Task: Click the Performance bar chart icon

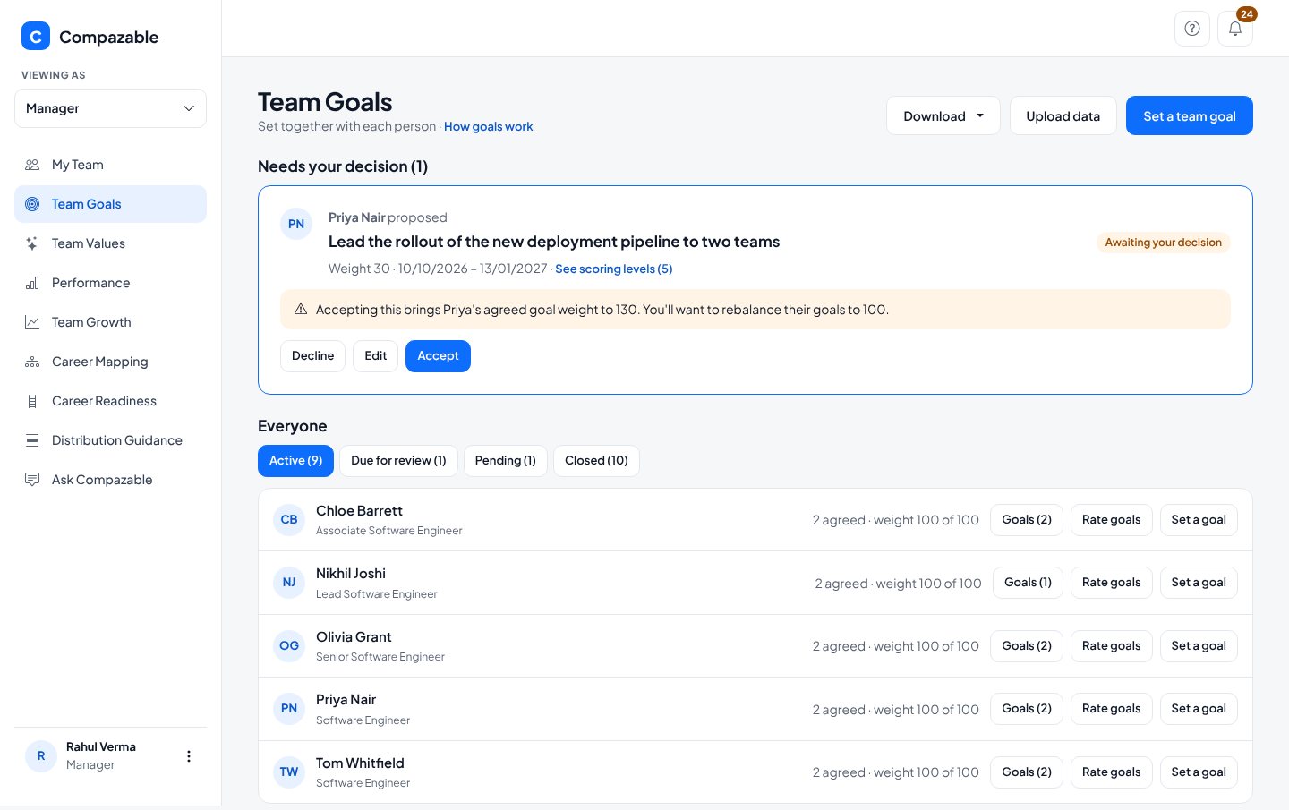Action: tap(32, 283)
